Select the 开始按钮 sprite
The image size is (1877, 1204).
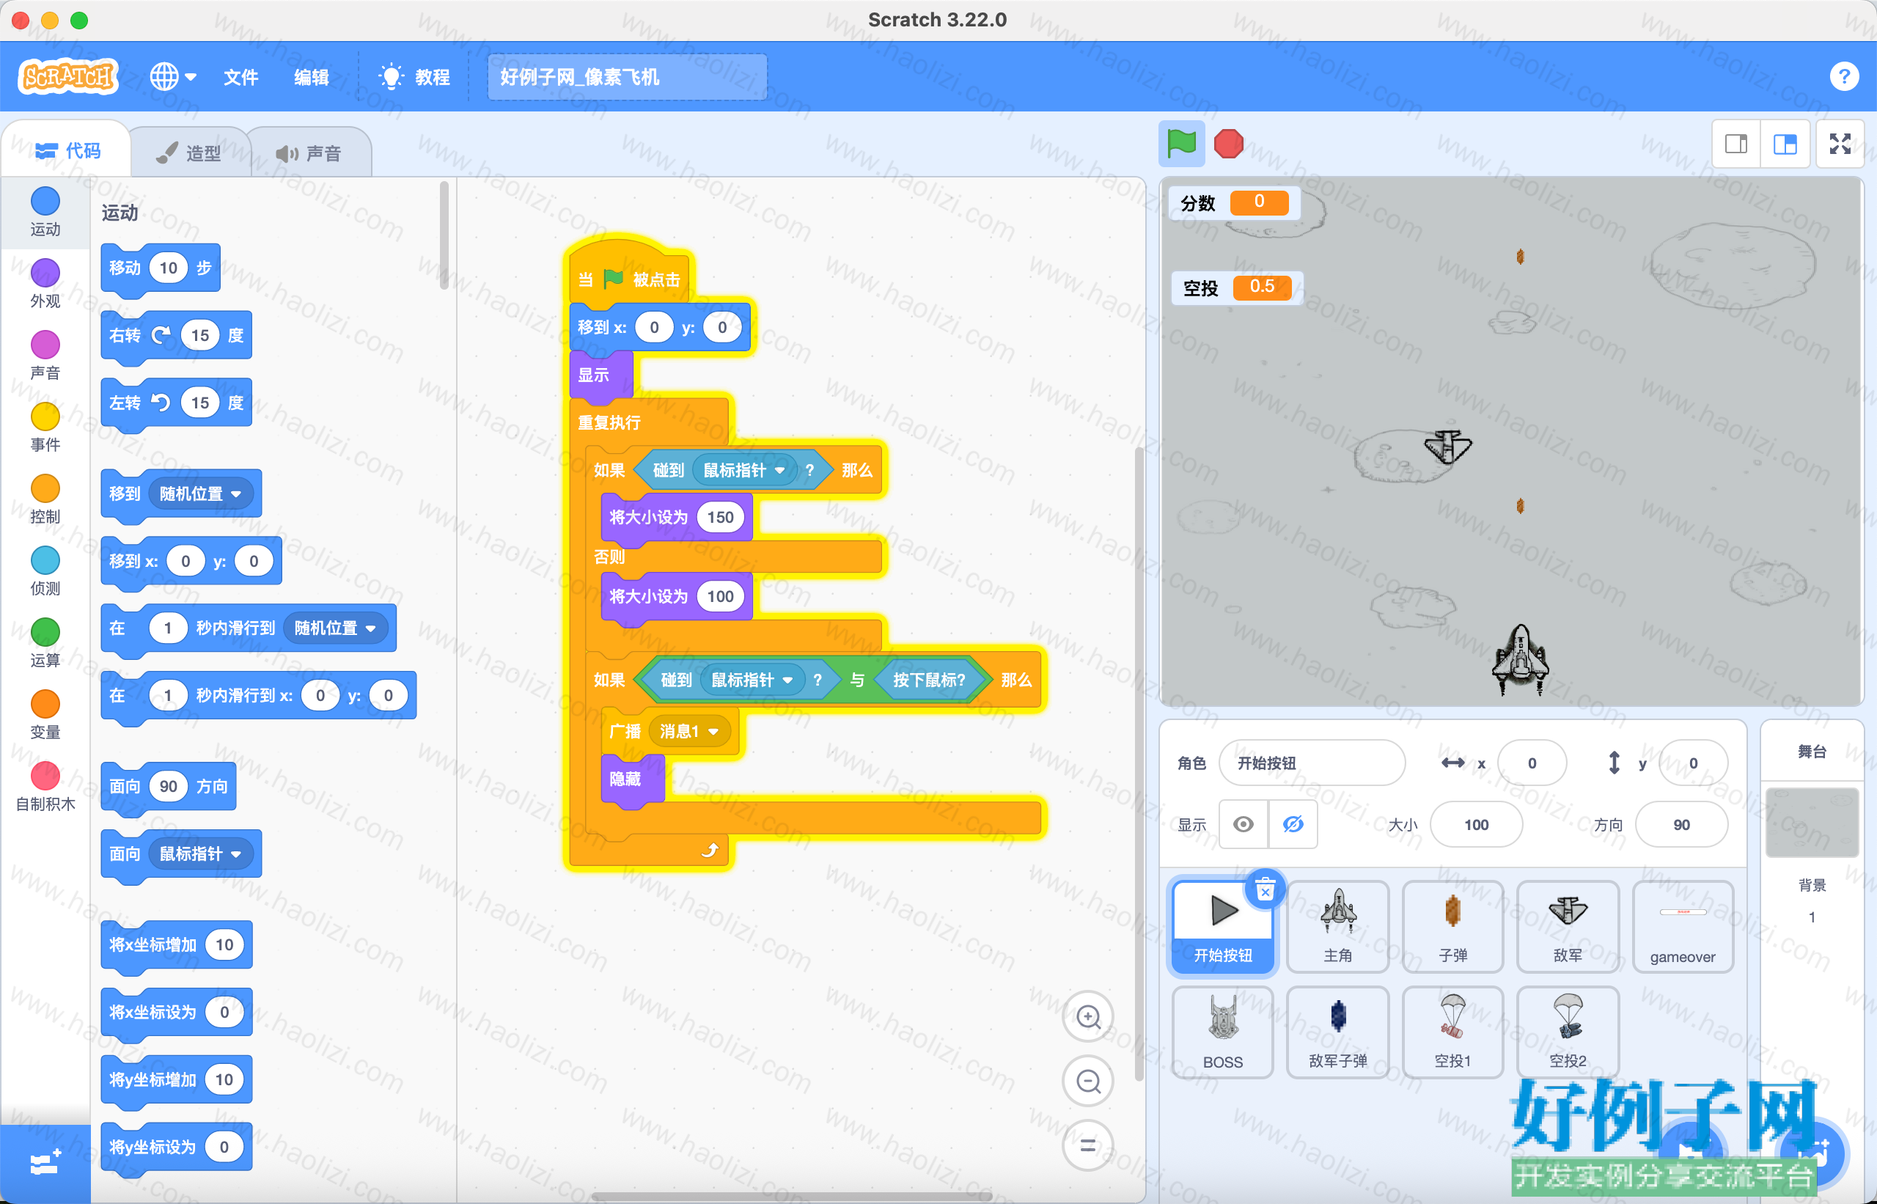1223,926
